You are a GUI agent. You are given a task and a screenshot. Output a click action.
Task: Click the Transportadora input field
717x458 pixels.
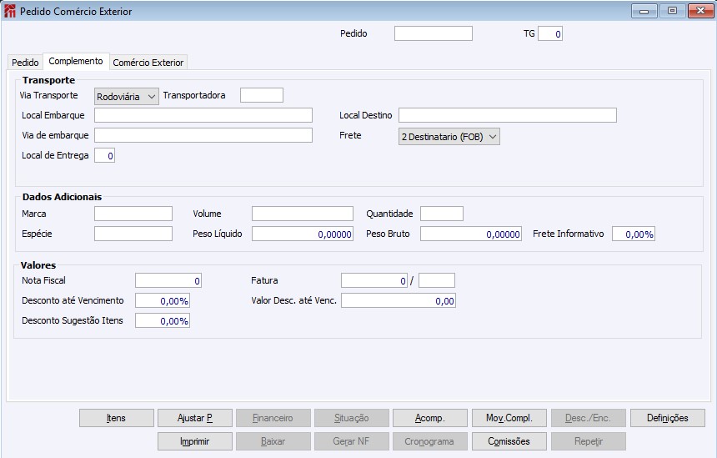[262, 95]
